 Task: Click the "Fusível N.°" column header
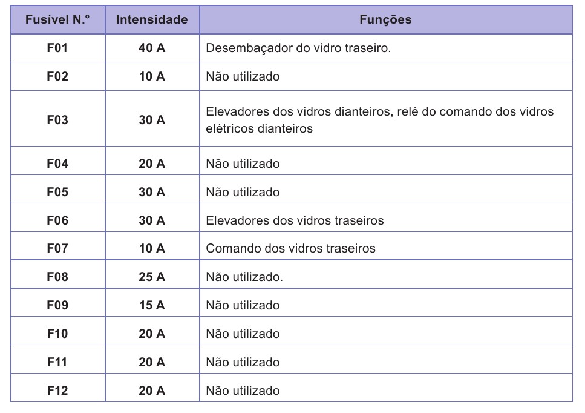57,20
